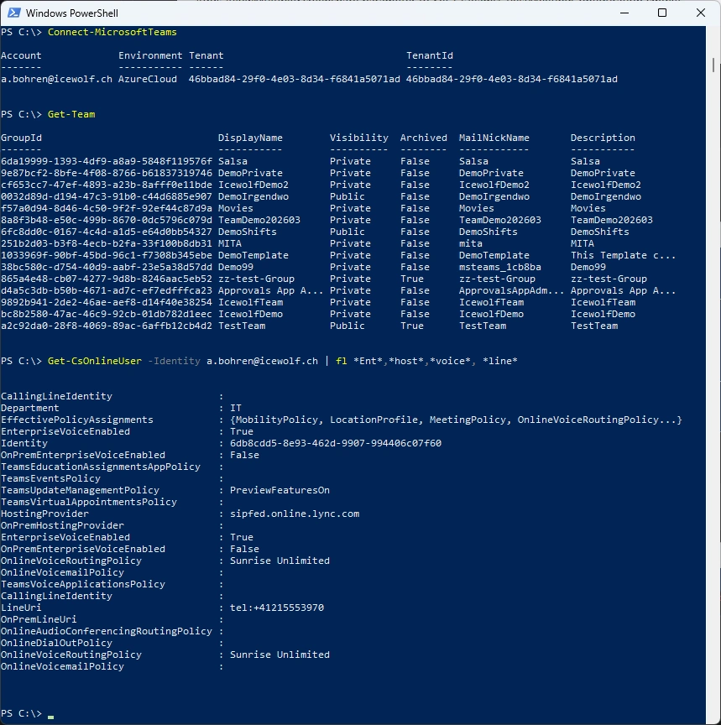The width and height of the screenshot is (721, 725).
Task: Click the Get-Team command text
Action: (x=71, y=114)
